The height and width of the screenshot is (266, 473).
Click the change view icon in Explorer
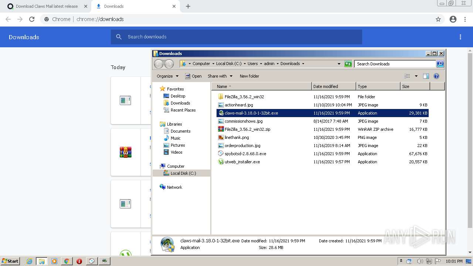coord(407,76)
